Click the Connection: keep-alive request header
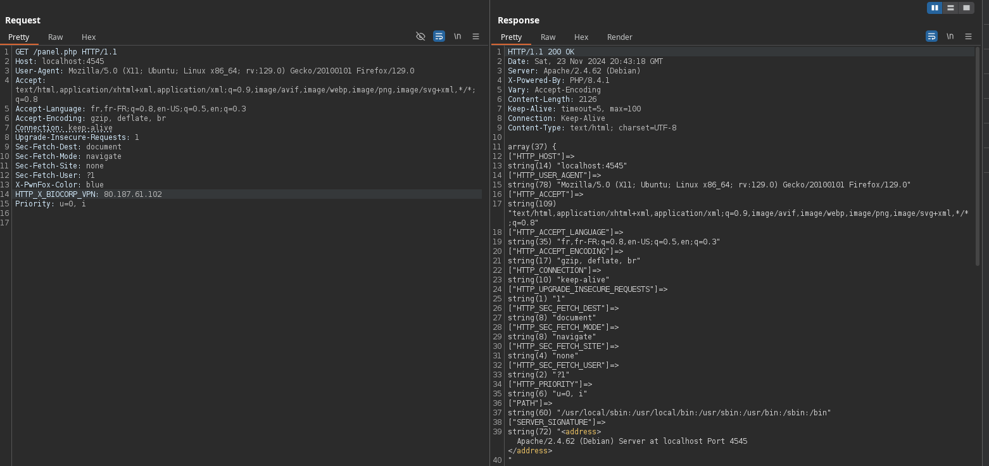The image size is (989, 466). (x=64, y=128)
